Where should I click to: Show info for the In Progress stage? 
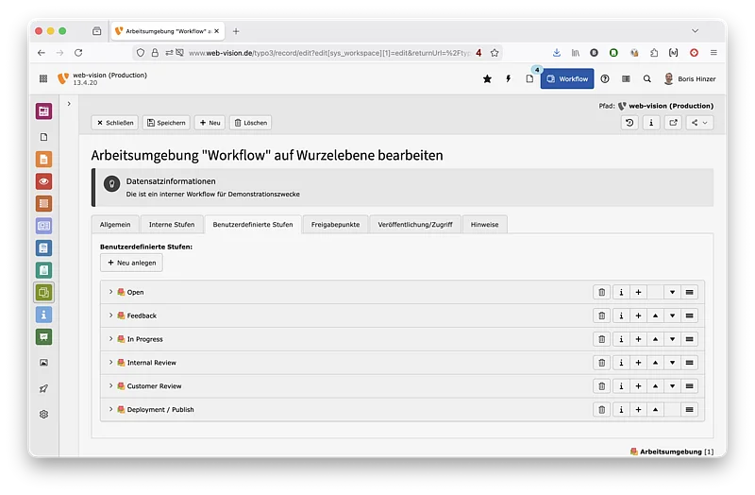coord(621,339)
